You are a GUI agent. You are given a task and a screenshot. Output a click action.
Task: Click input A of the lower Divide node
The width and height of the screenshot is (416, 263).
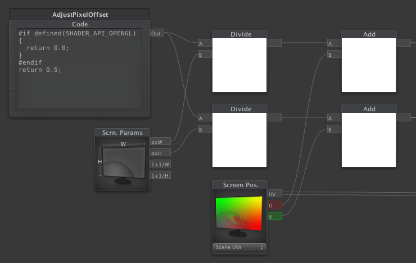[x=204, y=118]
